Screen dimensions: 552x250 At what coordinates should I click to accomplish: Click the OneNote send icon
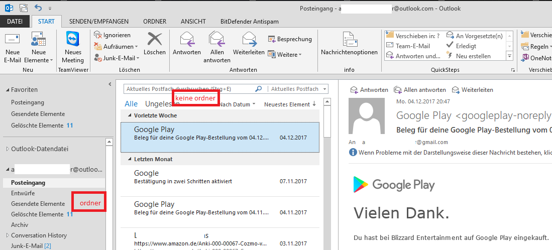(525, 58)
